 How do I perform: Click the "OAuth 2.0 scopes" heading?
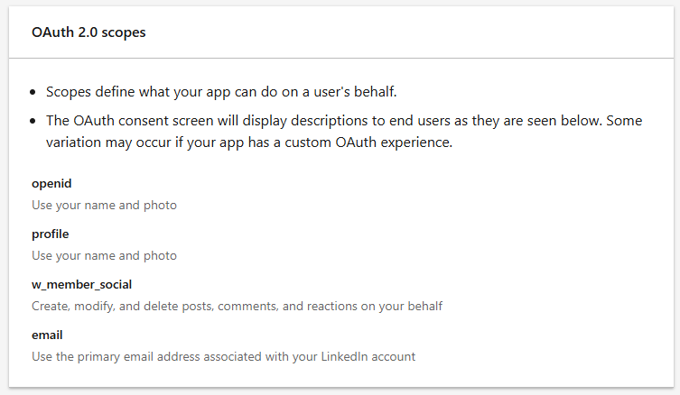click(88, 32)
